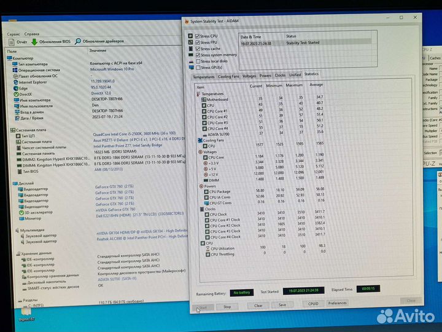Click the Powers category icon
Screen dimensions: 442x332
click(x=201, y=186)
